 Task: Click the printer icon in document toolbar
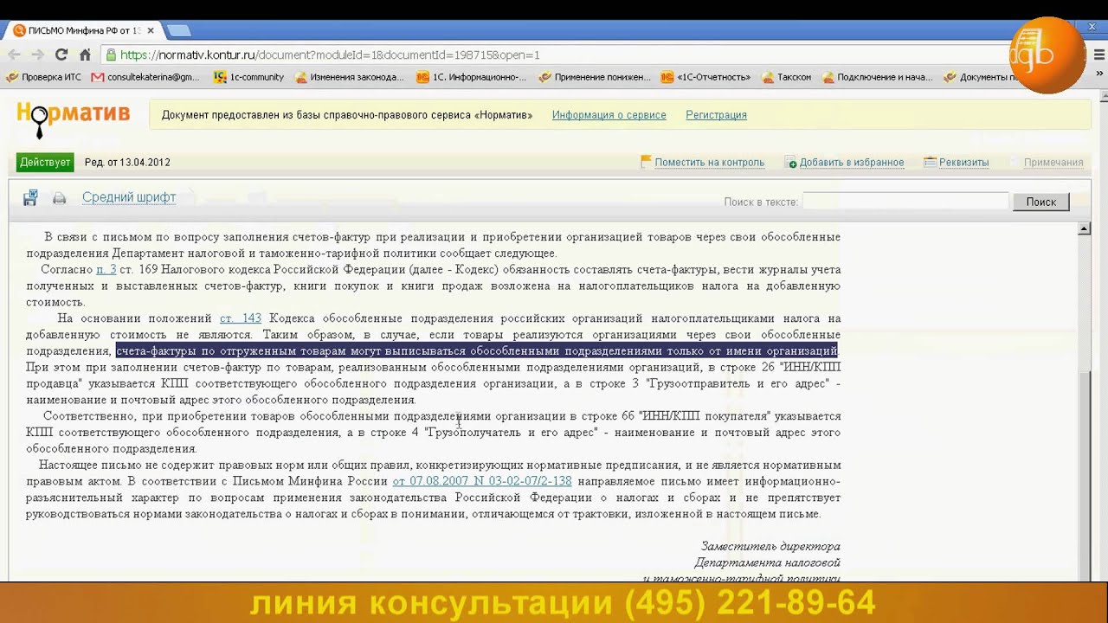coord(59,199)
